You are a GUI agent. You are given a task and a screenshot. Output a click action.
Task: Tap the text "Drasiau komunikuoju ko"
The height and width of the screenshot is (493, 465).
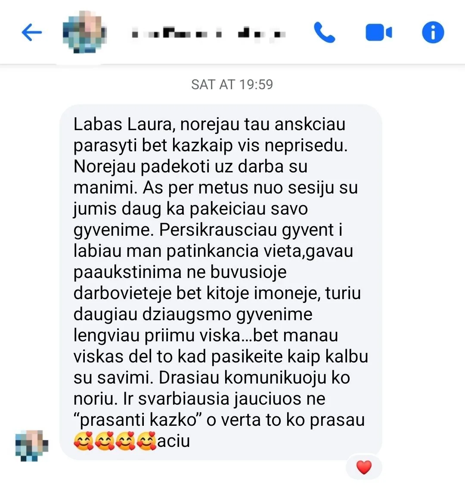pyautogui.click(x=254, y=378)
